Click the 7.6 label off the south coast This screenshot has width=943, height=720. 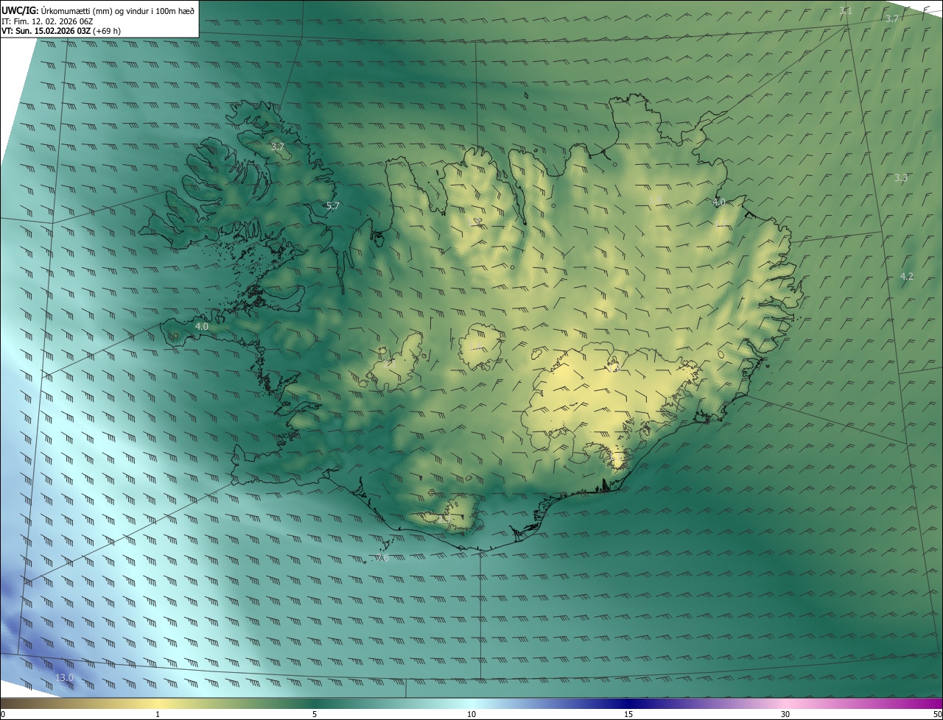coord(382,557)
